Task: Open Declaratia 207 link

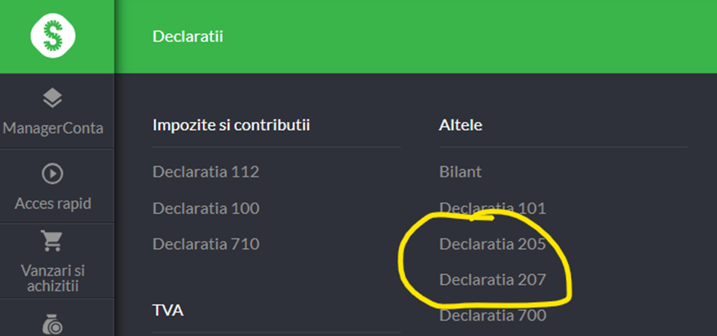Action: (x=493, y=280)
